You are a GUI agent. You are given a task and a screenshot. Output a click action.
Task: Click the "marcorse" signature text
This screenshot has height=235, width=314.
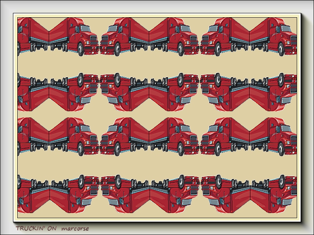[x=75, y=228]
